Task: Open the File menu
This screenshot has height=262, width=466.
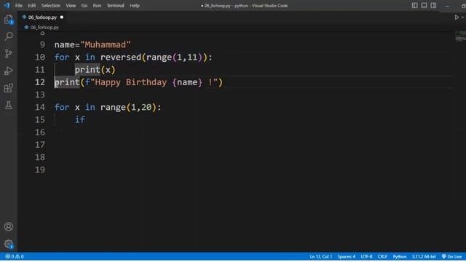Action: [x=19, y=6]
